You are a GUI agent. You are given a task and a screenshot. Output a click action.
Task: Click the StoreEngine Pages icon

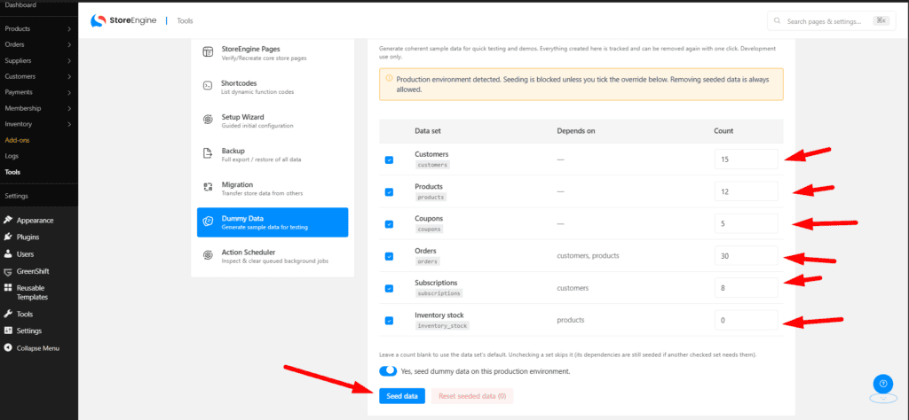point(208,52)
